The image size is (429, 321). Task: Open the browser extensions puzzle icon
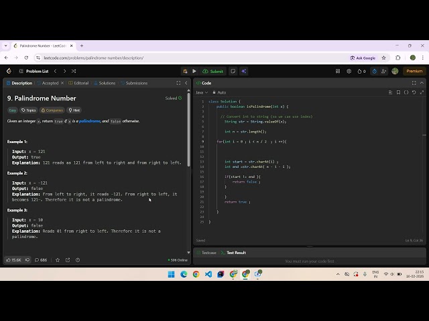coord(398,58)
